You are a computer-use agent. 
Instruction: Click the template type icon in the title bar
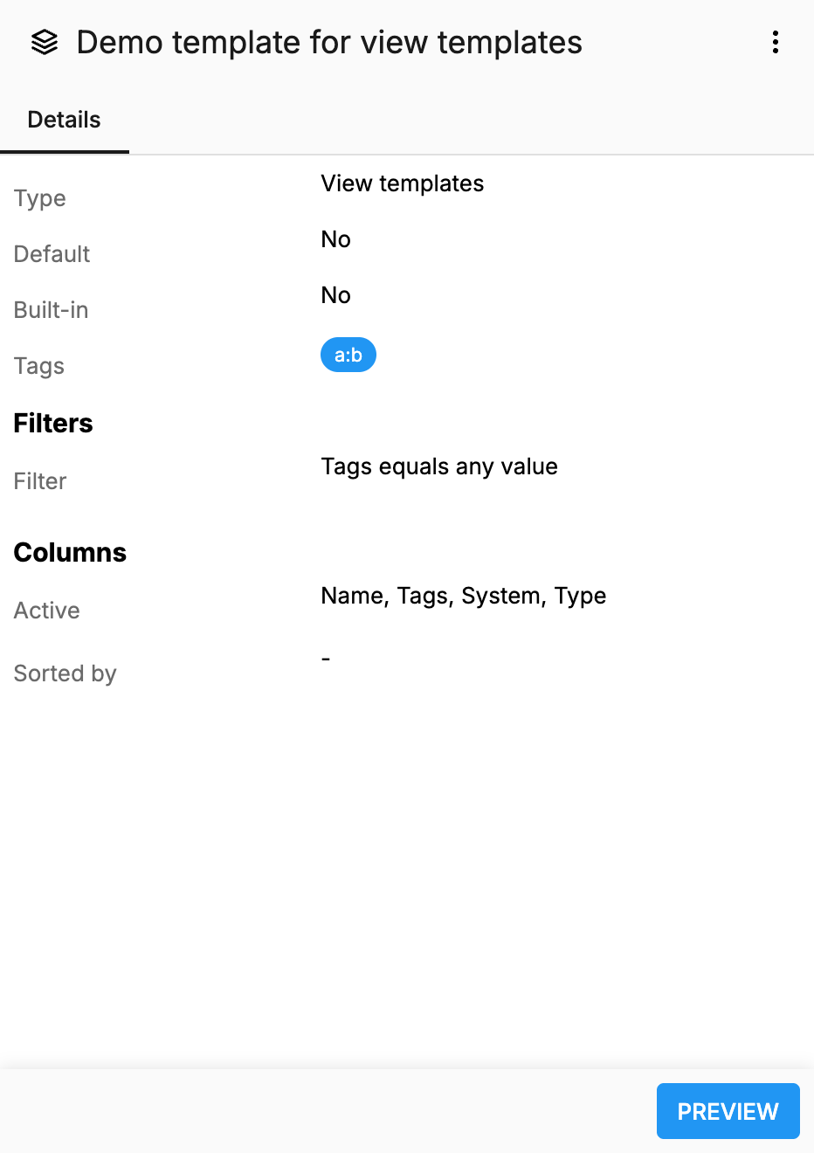(44, 42)
